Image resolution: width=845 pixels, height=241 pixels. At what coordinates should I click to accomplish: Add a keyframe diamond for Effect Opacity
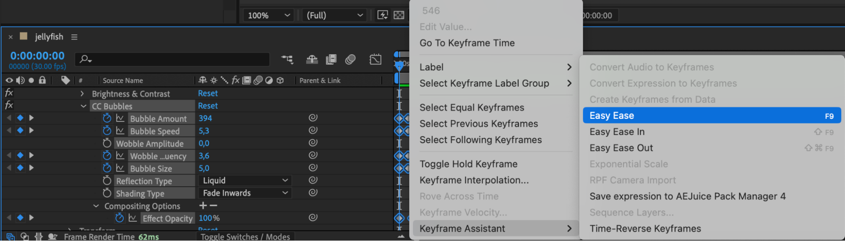20,218
